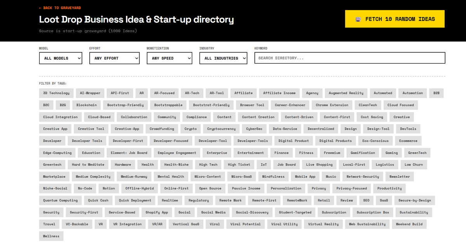Screen dimensions: 466x244
Task: Click the Ecommerce tag
Action: pyautogui.click(x=408, y=141)
